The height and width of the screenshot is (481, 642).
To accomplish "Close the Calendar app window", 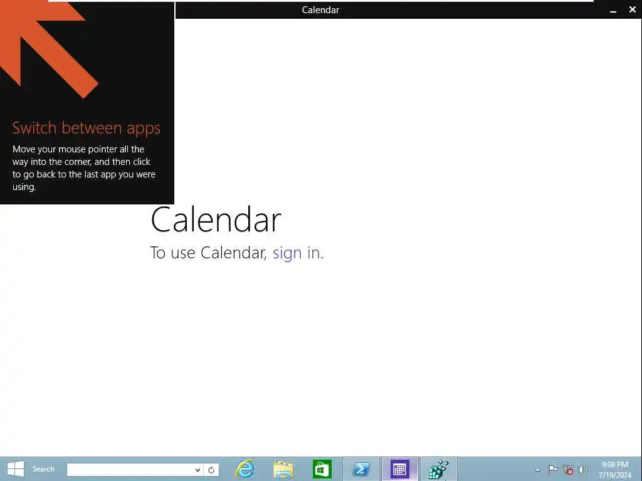I will (x=633, y=10).
